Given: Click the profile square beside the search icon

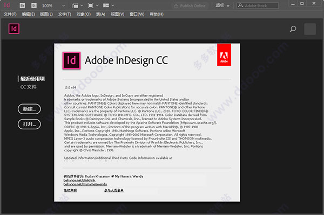Looking at the screenshot, I should [x=310, y=29].
